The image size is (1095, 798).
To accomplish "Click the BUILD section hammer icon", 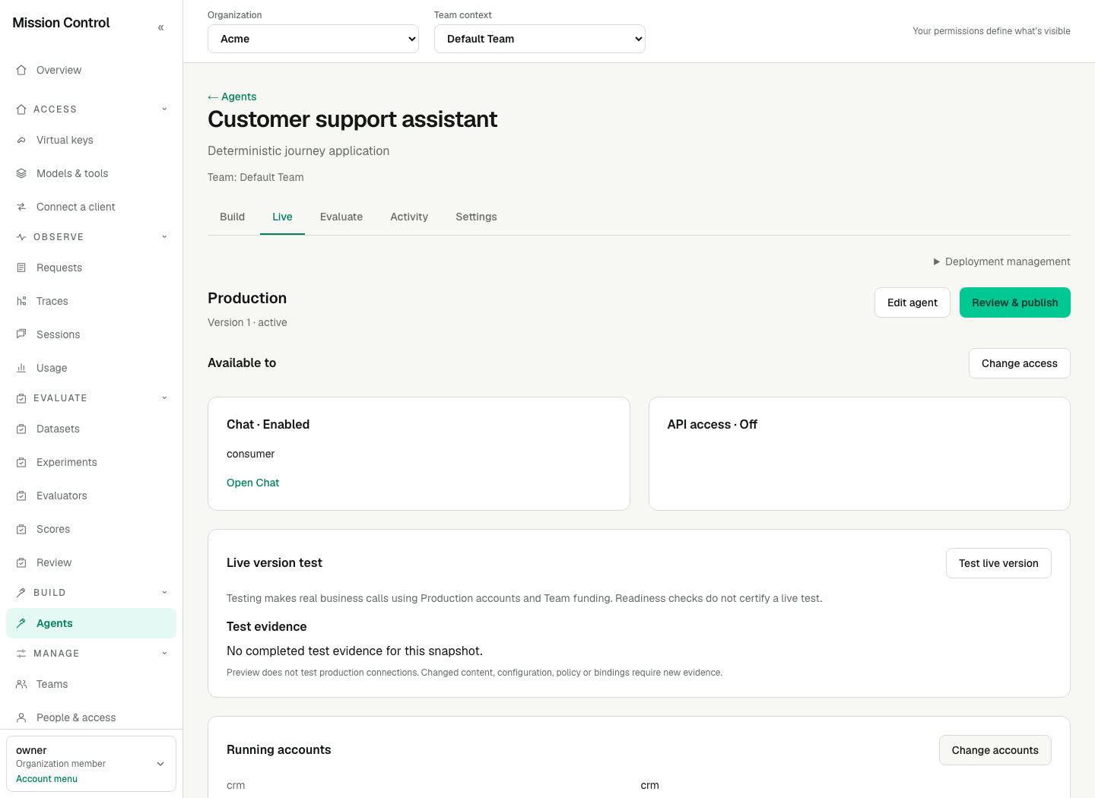I will pyautogui.click(x=21, y=593).
